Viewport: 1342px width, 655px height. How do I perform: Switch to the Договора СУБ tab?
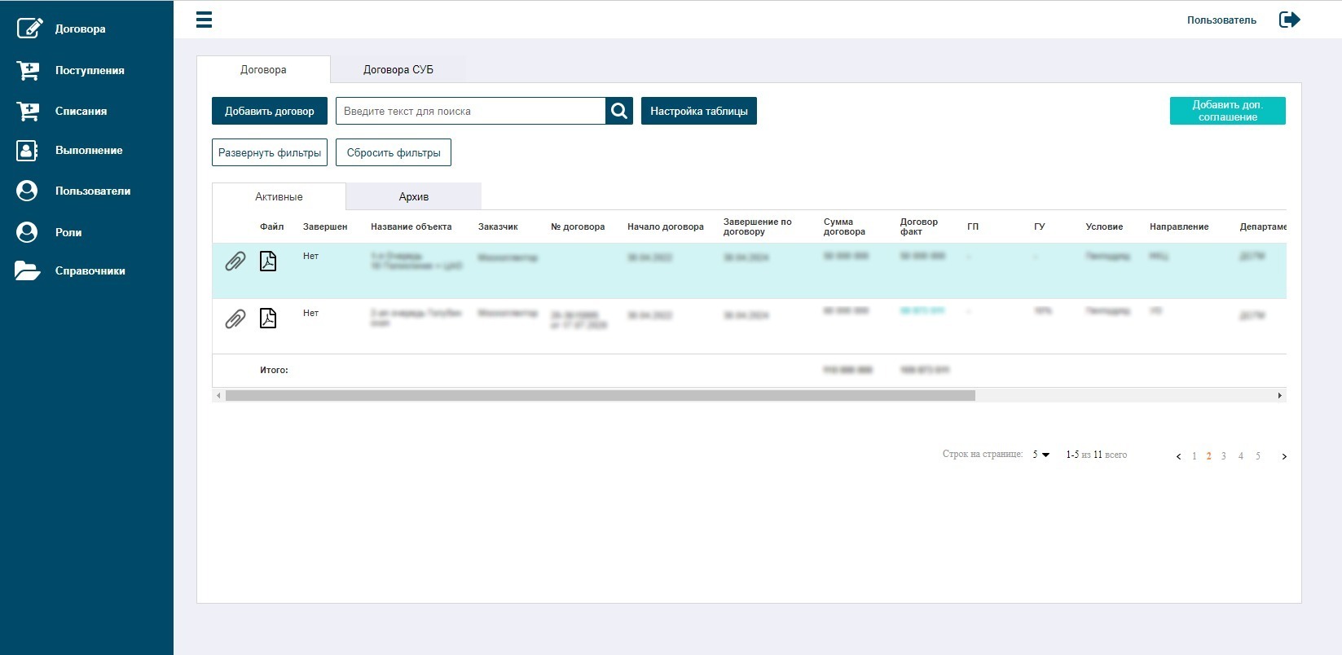(398, 69)
